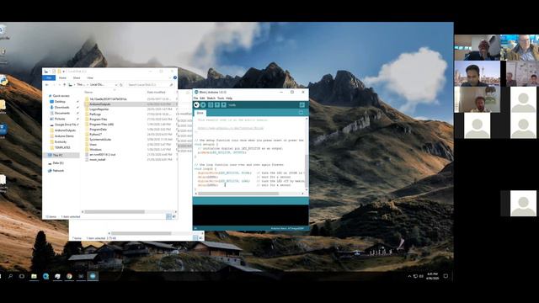539x303 pixels.
Task: Click the Arduino editor vertical scrollbar
Action: coord(307,171)
